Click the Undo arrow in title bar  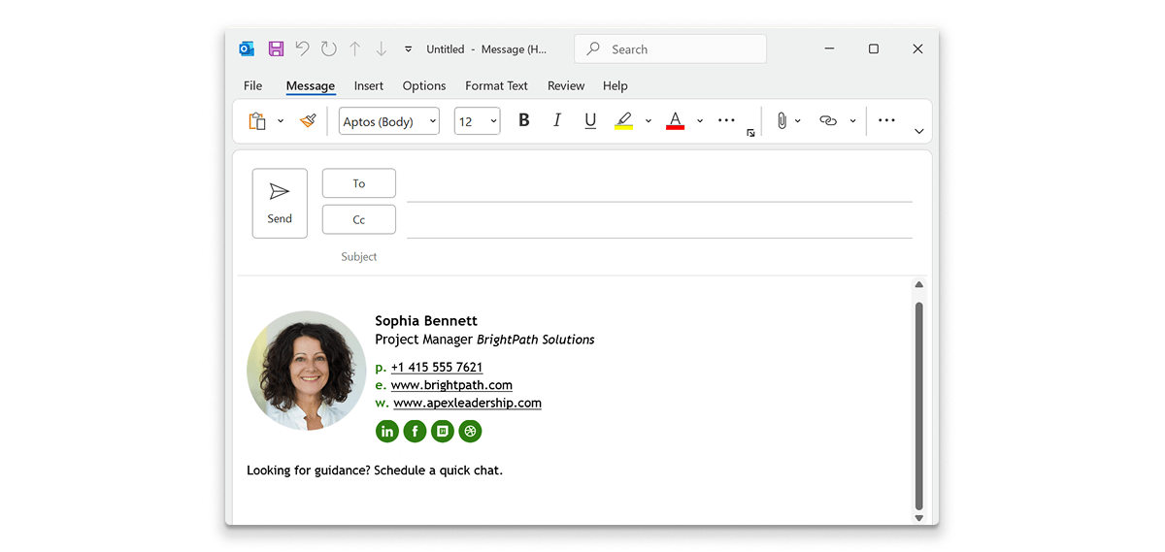tap(302, 49)
